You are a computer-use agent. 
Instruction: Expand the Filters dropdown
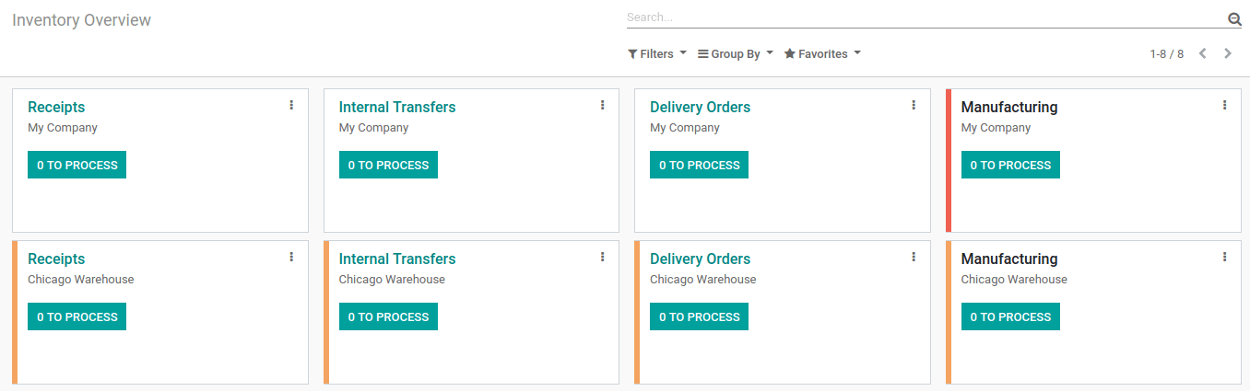pyautogui.click(x=657, y=54)
